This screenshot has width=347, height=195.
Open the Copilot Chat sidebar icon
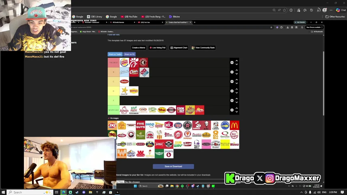pyautogui.click(x=340, y=10)
